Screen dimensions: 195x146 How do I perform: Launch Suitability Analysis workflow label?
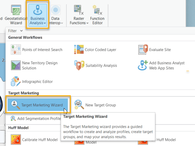101,66
